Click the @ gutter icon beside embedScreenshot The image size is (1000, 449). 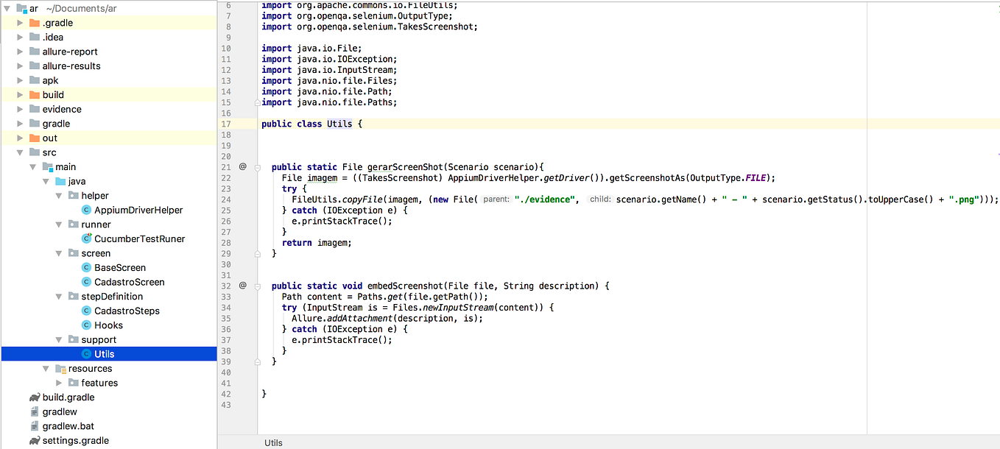click(x=243, y=286)
